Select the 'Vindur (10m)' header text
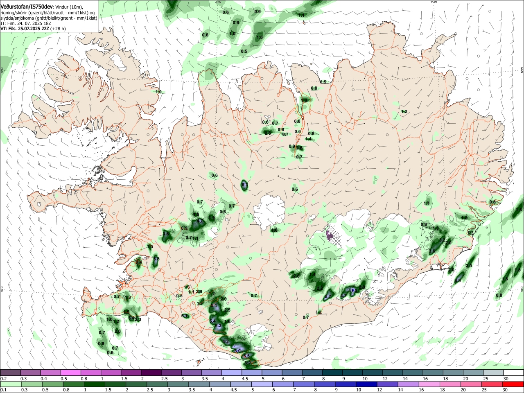The height and width of the screenshot is (393, 524). point(69,7)
